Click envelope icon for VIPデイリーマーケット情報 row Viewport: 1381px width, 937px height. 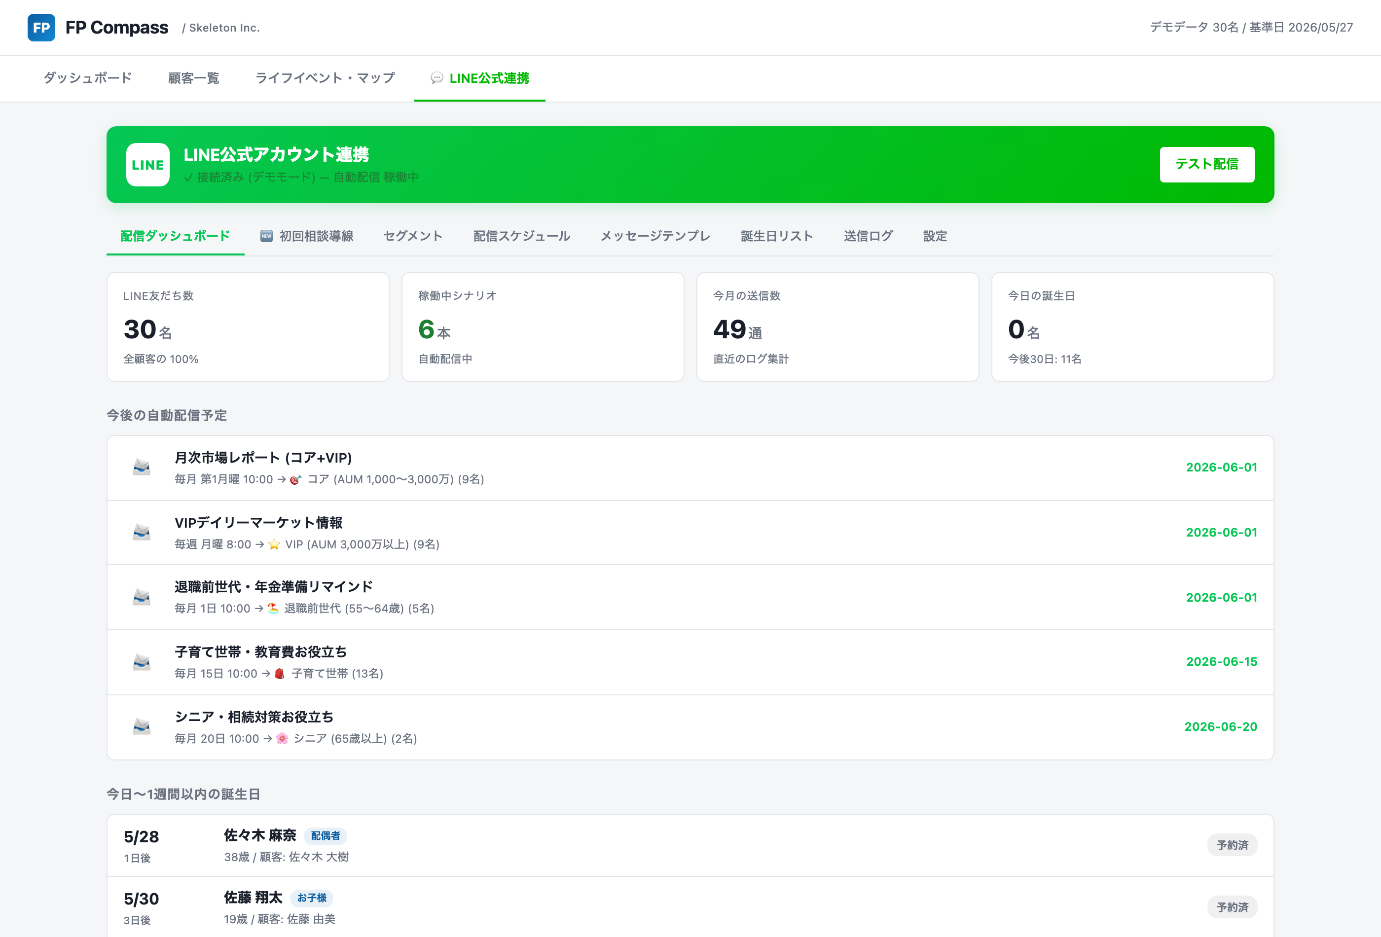pyautogui.click(x=142, y=532)
